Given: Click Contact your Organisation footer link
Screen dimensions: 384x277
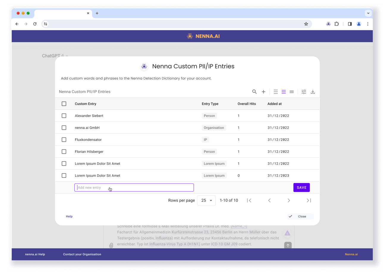Looking at the screenshot, I should 82,254.
